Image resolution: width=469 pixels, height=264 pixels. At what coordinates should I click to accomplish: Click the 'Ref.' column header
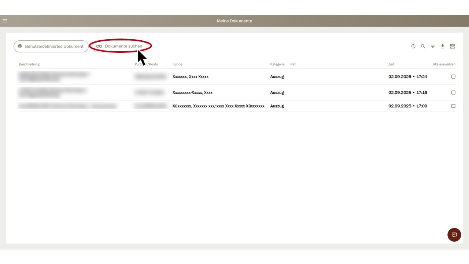coord(293,64)
